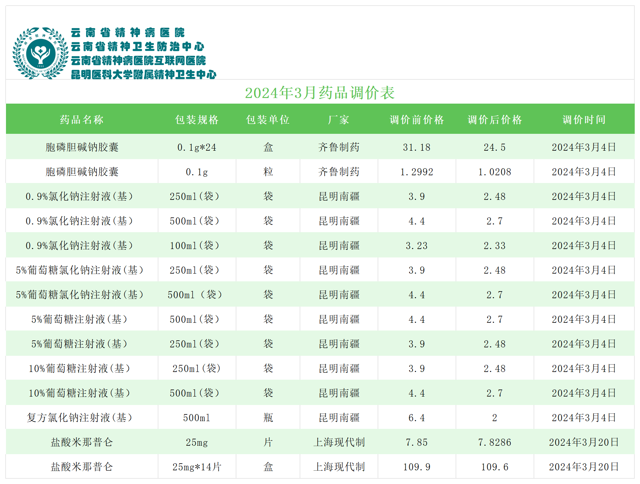640x484 pixels.
Task: Select the 瓶 packaging unit cell
Action: tap(268, 418)
